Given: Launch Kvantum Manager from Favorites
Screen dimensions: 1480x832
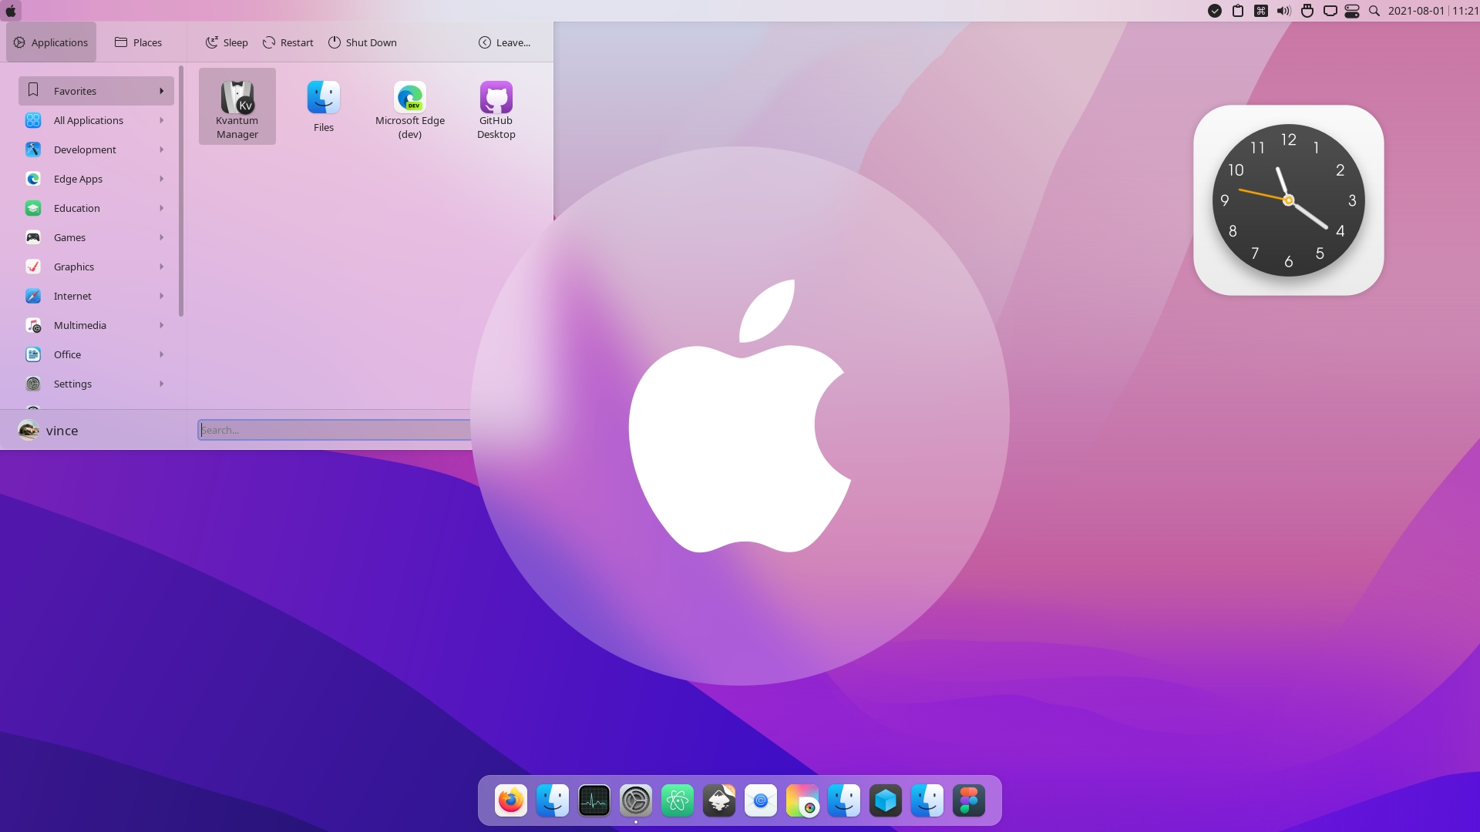Looking at the screenshot, I should 237,106.
